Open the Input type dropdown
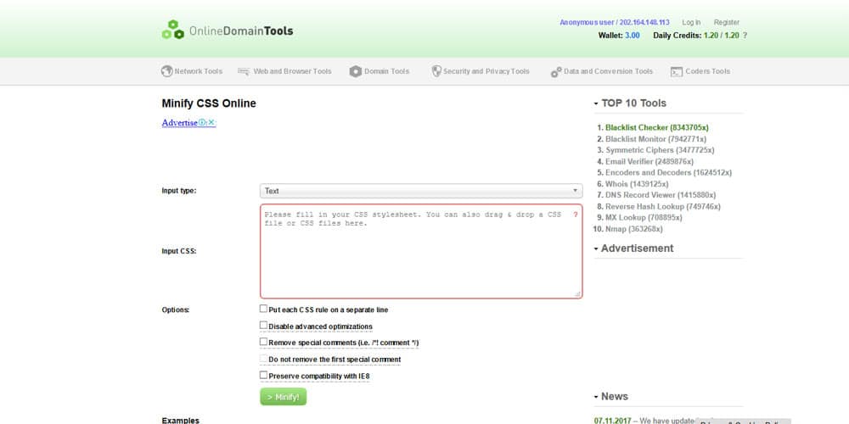This screenshot has width=849, height=424. pos(421,191)
